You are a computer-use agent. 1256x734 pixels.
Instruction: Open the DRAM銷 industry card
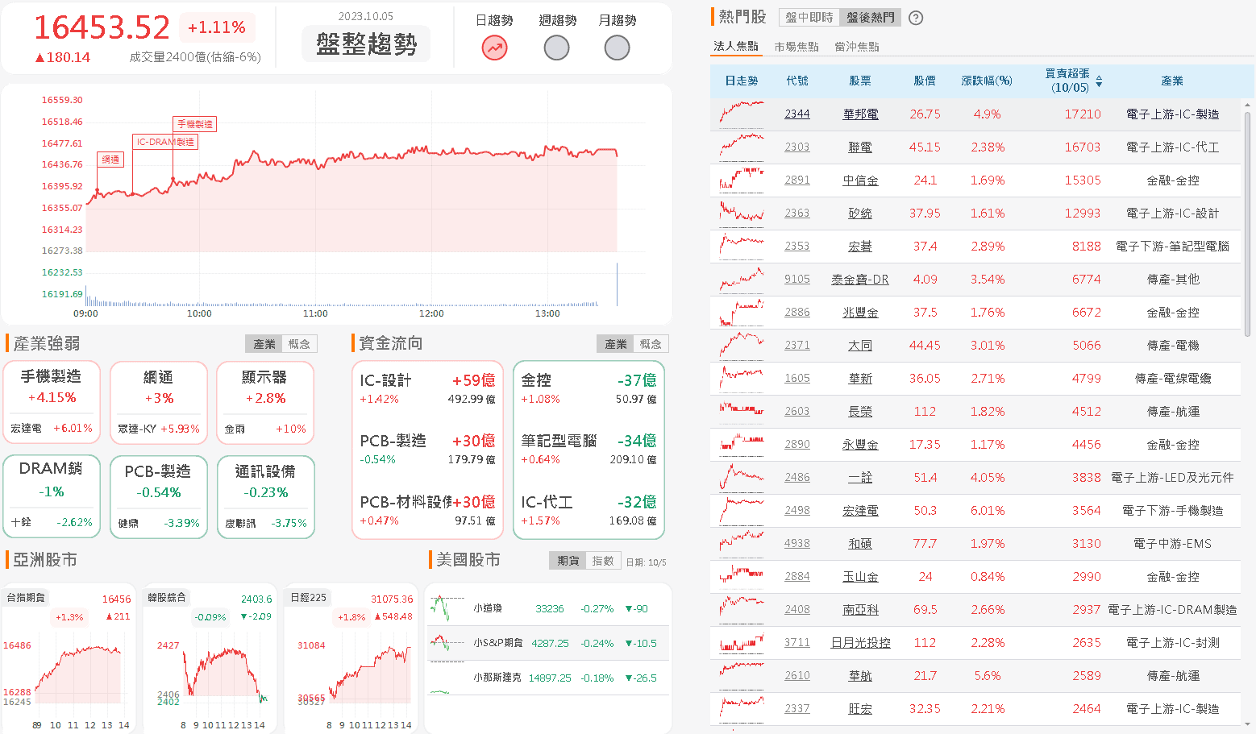tap(52, 496)
